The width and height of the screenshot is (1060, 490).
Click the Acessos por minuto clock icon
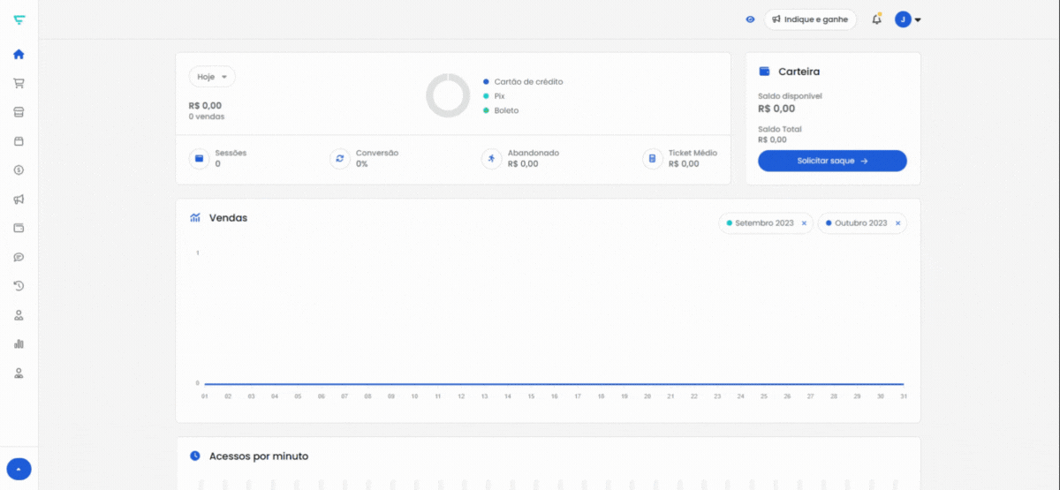tap(195, 456)
